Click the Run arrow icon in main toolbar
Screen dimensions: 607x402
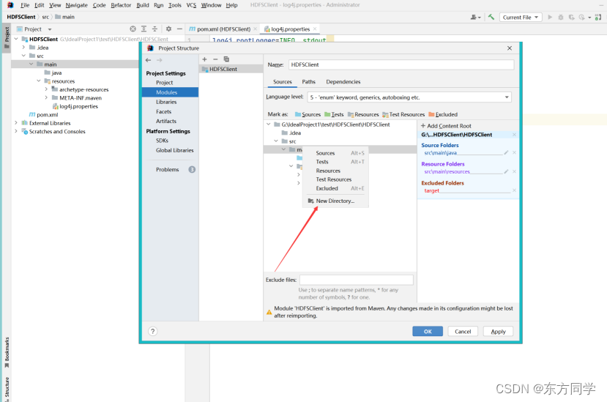click(550, 17)
